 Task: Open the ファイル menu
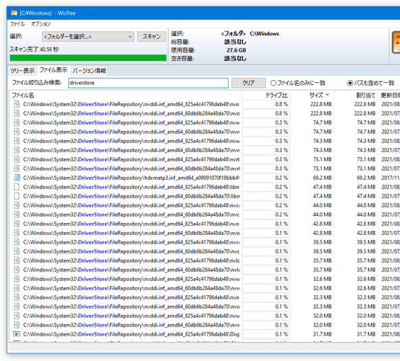[17, 24]
